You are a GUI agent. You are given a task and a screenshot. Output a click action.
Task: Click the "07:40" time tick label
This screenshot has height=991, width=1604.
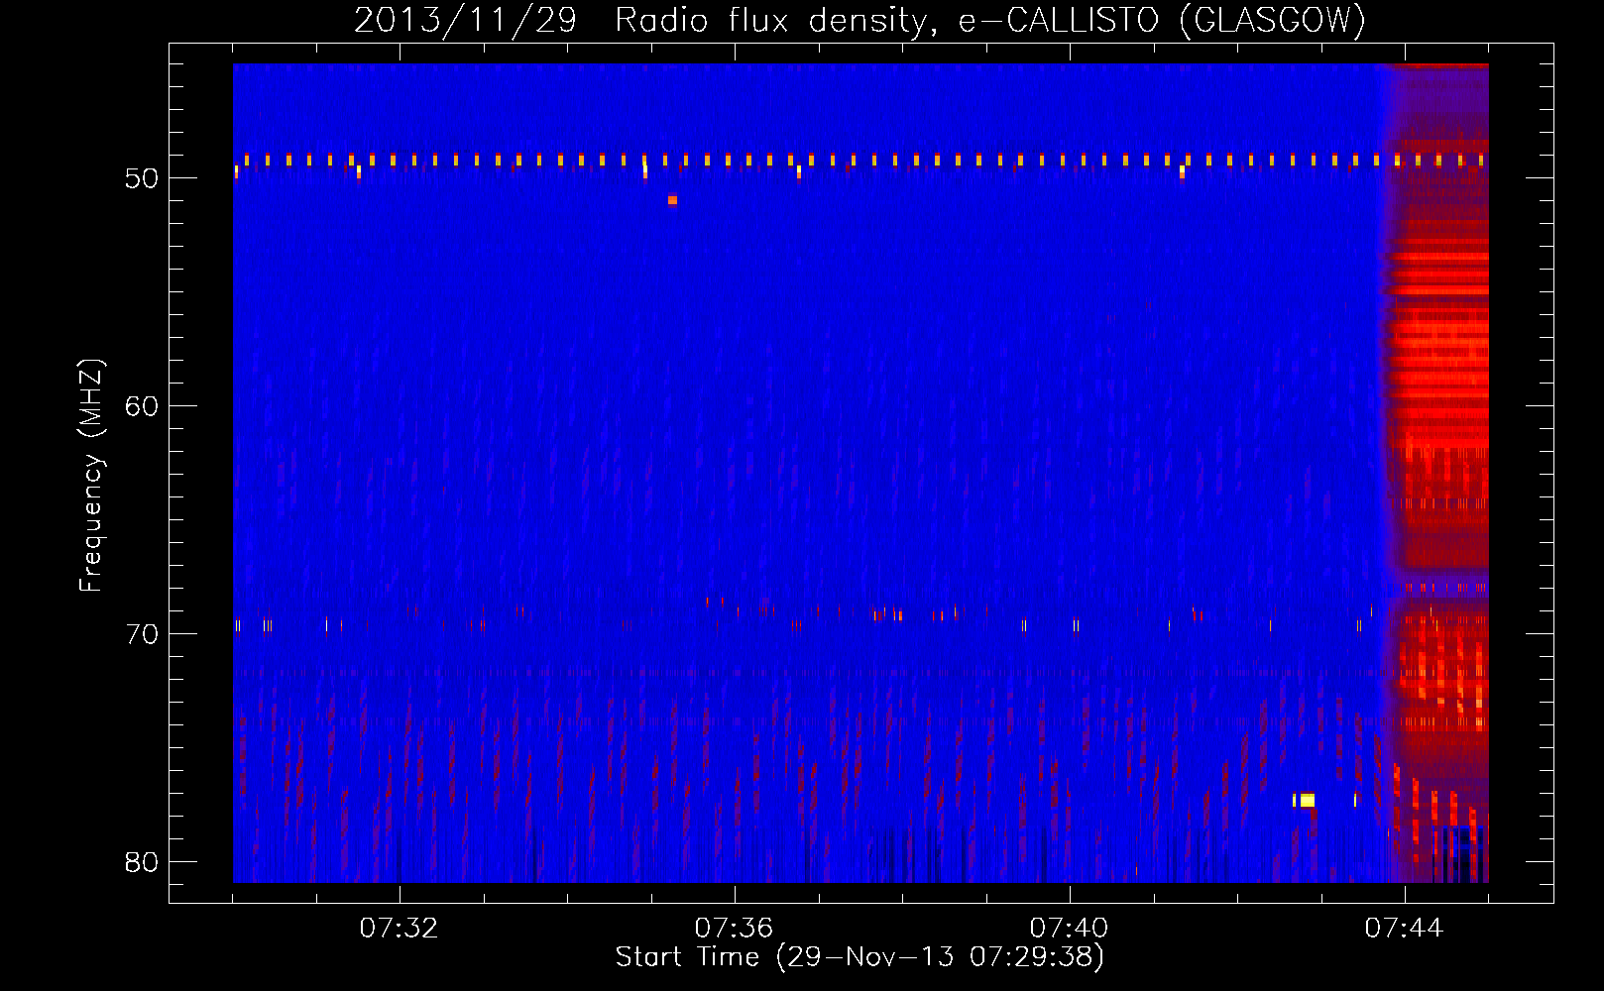[1069, 929]
